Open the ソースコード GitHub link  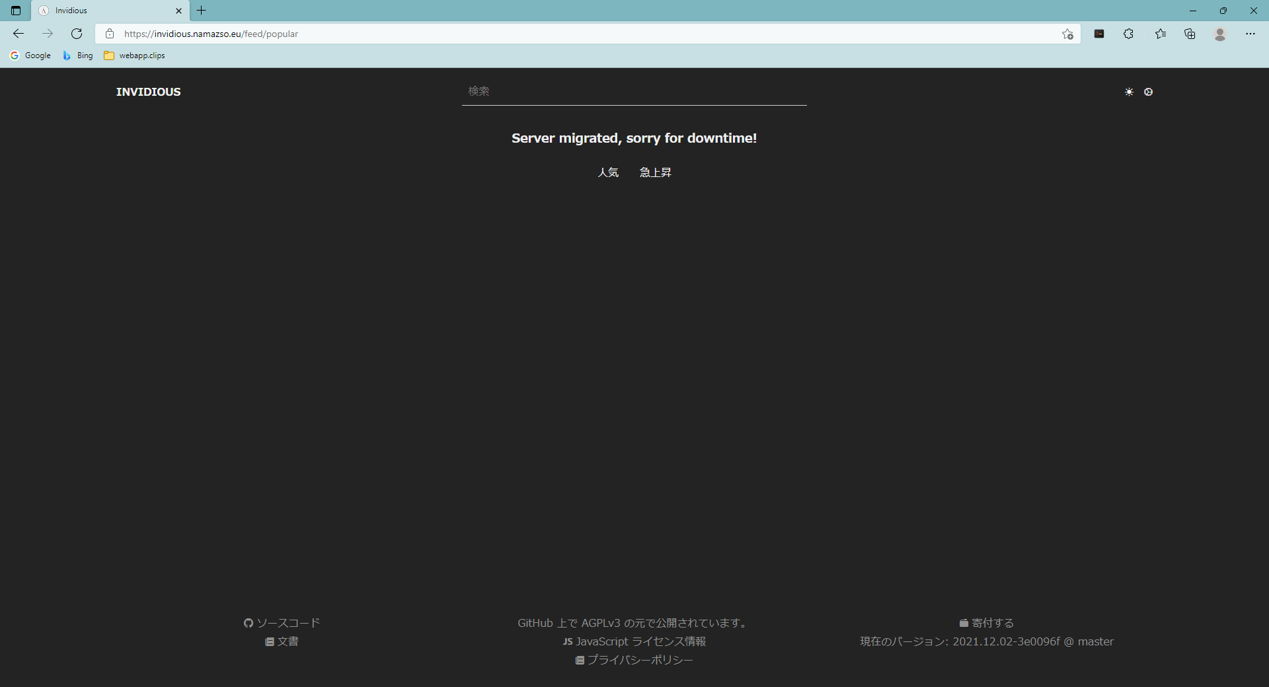pos(282,623)
